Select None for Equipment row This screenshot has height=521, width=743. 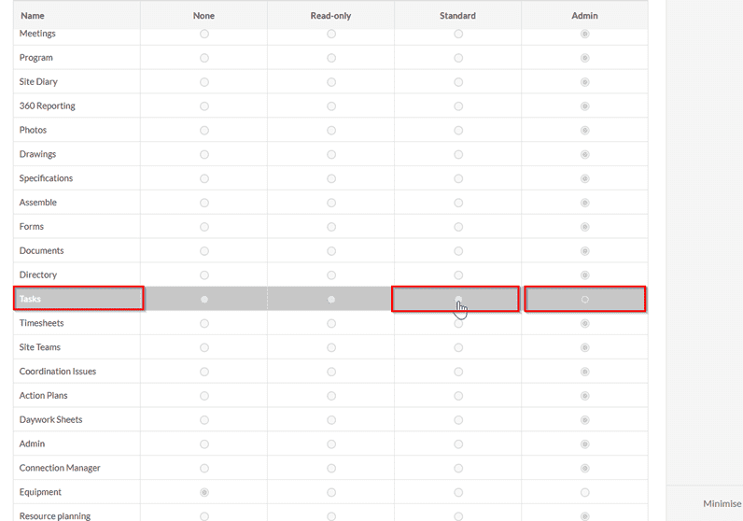point(204,492)
